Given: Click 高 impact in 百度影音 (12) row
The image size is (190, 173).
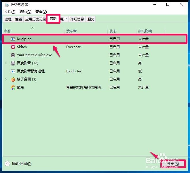Looking at the screenshot, I should click(x=140, y=63).
